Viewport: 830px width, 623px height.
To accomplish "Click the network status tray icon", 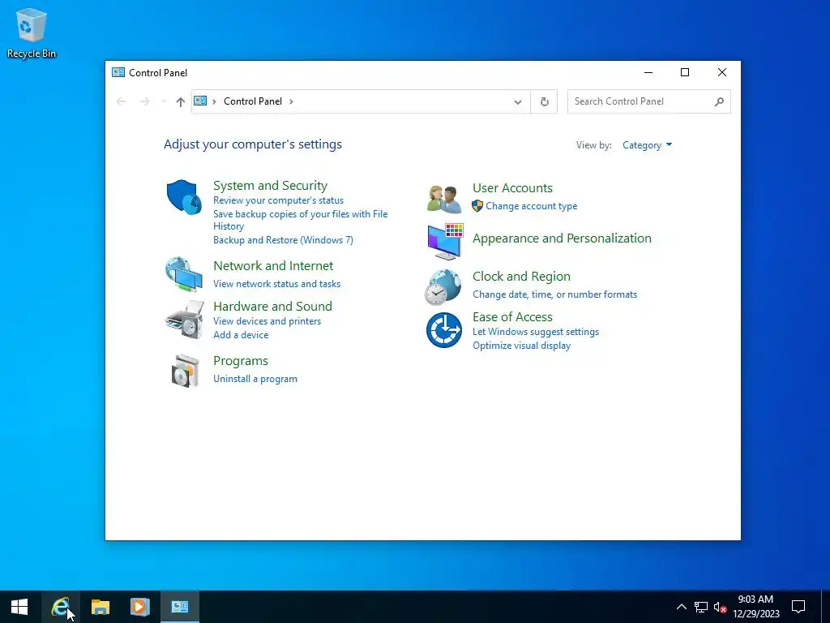I will (701, 607).
